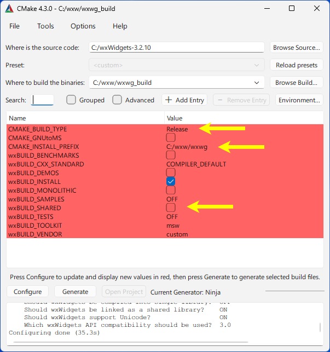The image size is (330, 352).
Task: Select the wxBUILD_VENDOR entry
Action: point(35,234)
